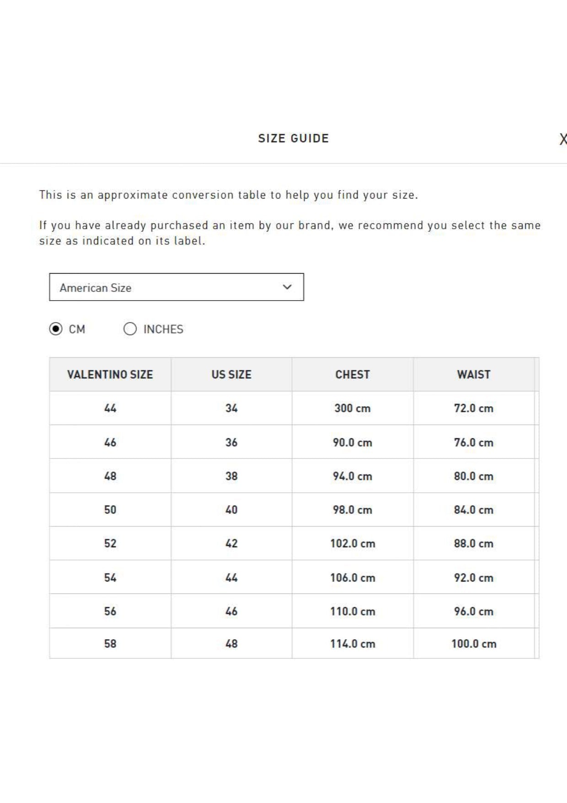
Task: Click the 110.0 cm chest cell
Action: click(353, 611)
